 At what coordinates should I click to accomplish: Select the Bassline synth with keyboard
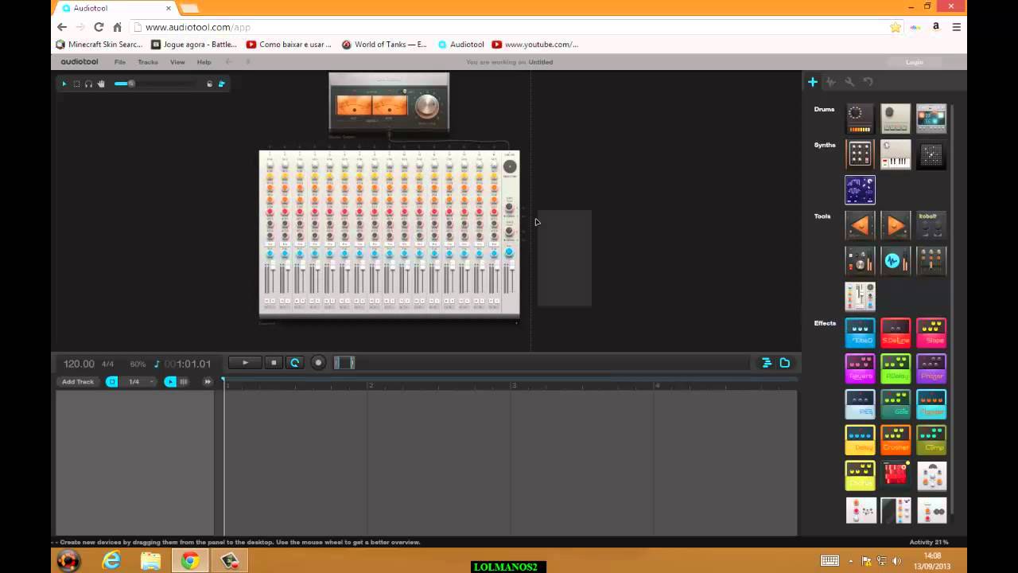[896, 154]
